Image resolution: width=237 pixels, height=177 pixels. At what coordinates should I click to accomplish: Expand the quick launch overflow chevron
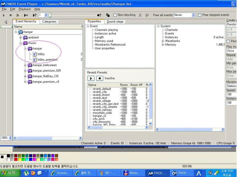pyautogui.click(x=46, y=171)
